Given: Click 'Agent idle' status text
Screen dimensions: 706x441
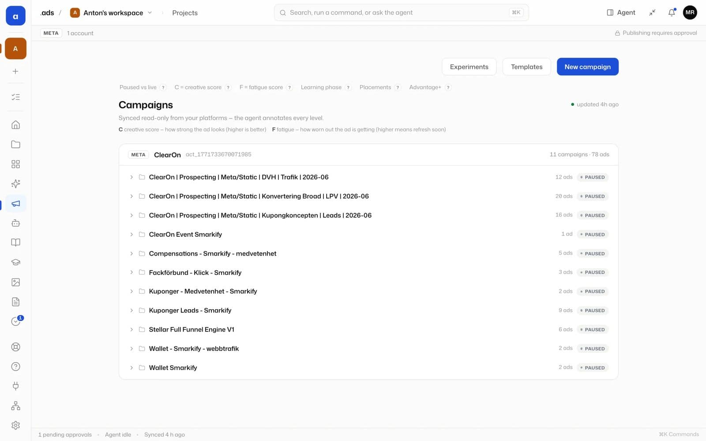Looking at the screenshot, I should pos(118,435).
